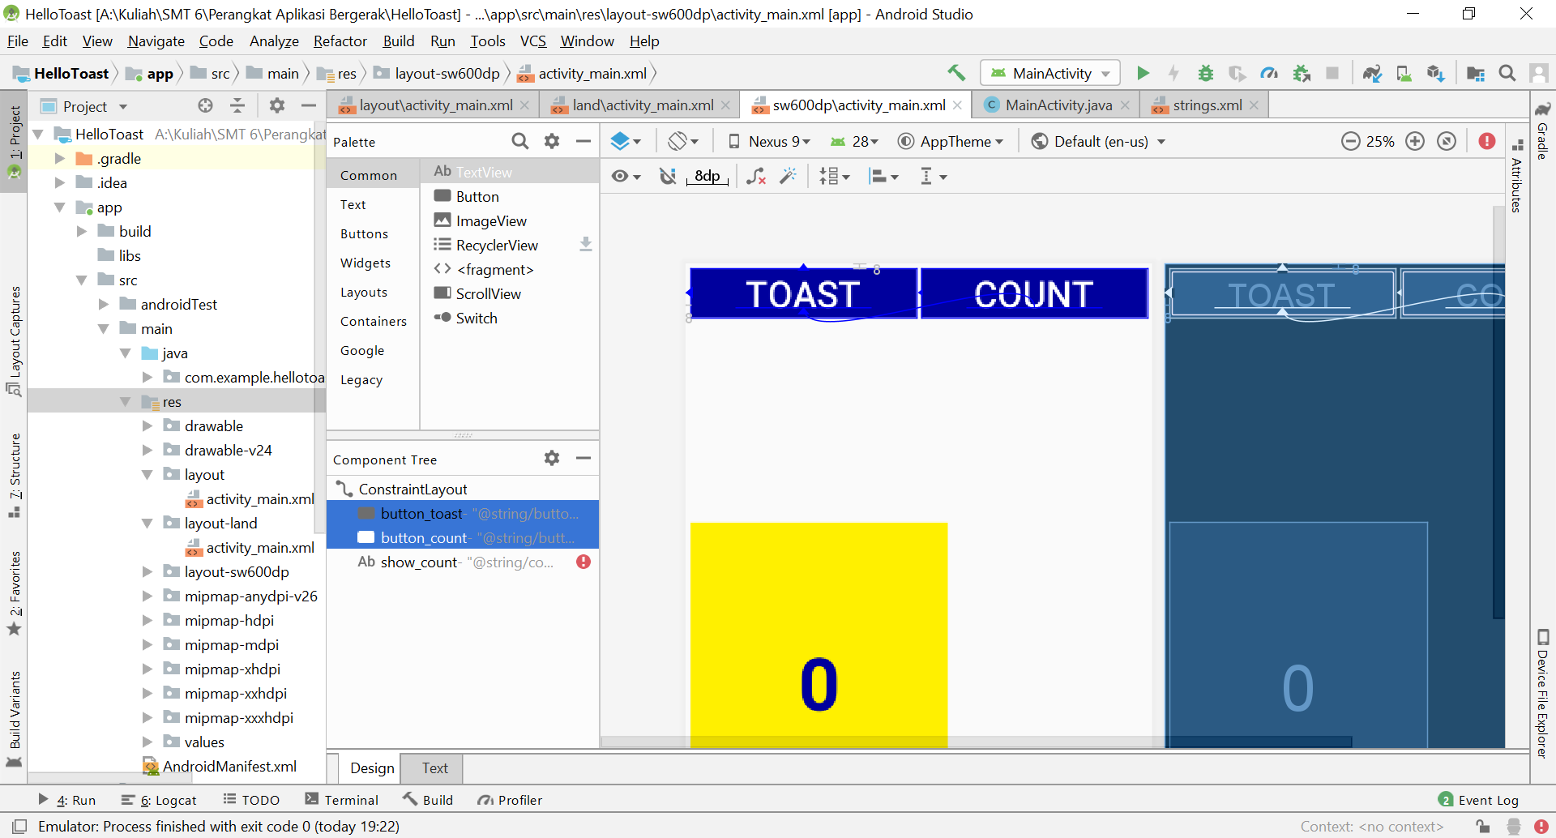
Task: Toggle Autoconnect in the layout toolbar
Action: tap(668, 176)
